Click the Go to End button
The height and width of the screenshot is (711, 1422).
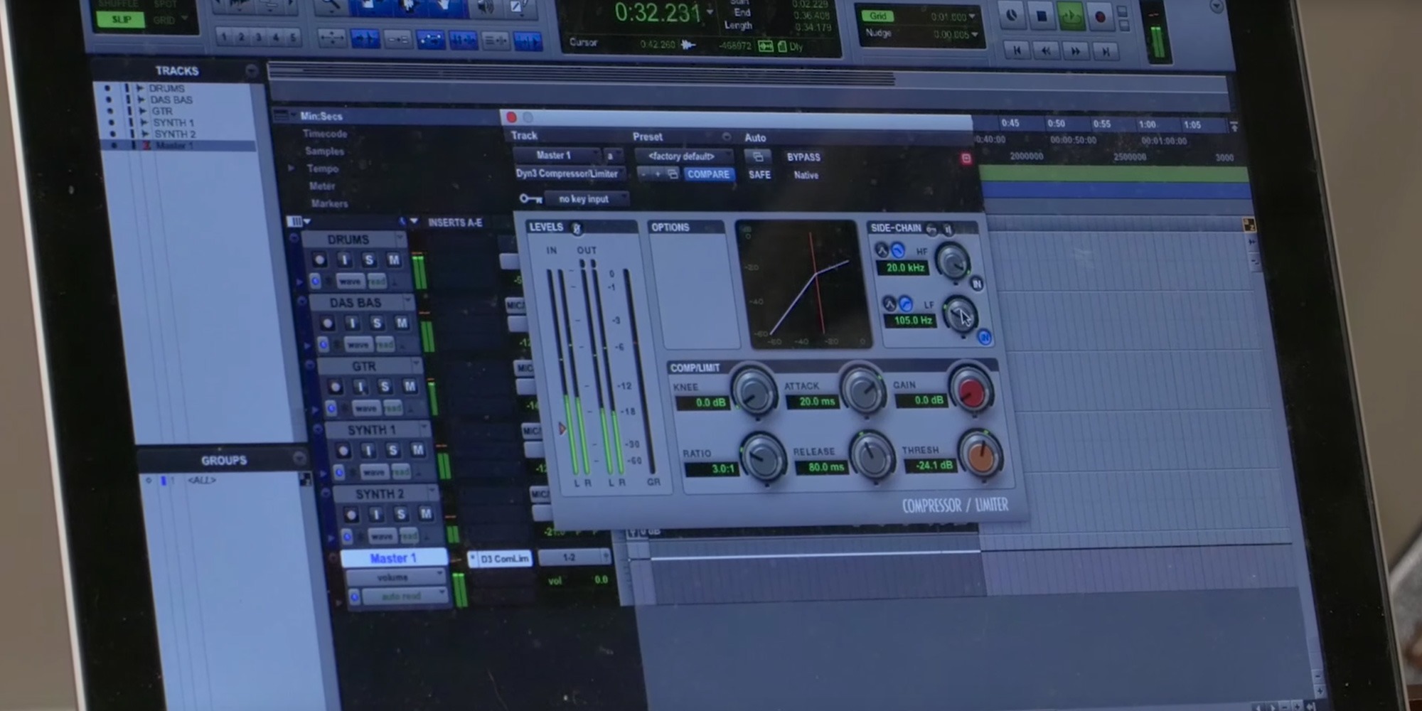tap(1106, 51)
